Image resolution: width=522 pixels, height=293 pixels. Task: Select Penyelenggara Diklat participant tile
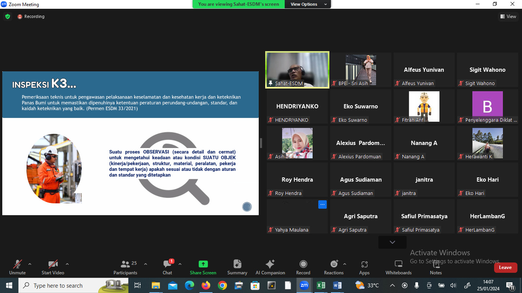click(x=488, y=106)
